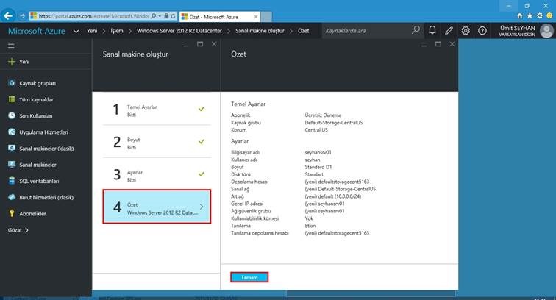Open Bulut hizmetleri (klasik) icon
Screen dimensions: 556x300
click(12, 197)
